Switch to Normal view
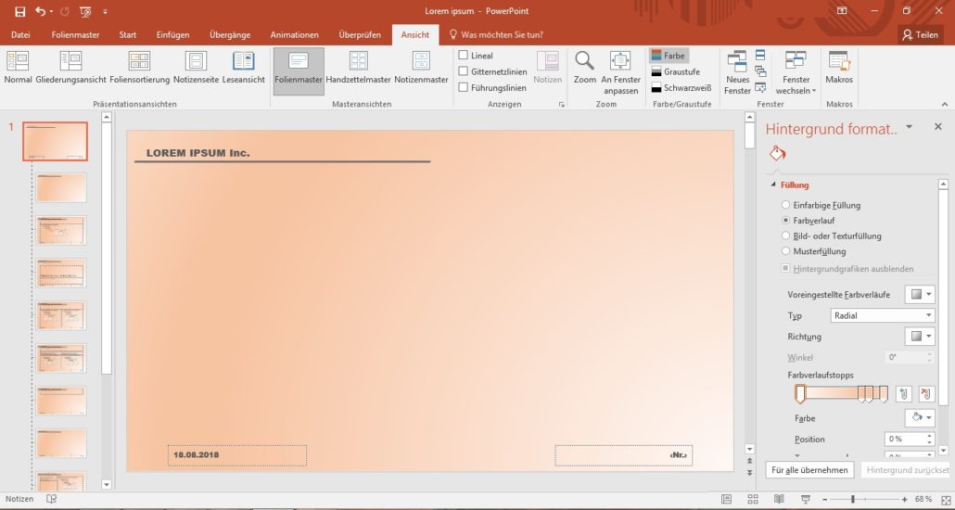This screenshot has height=510, width=955. [x=18, y=68]
